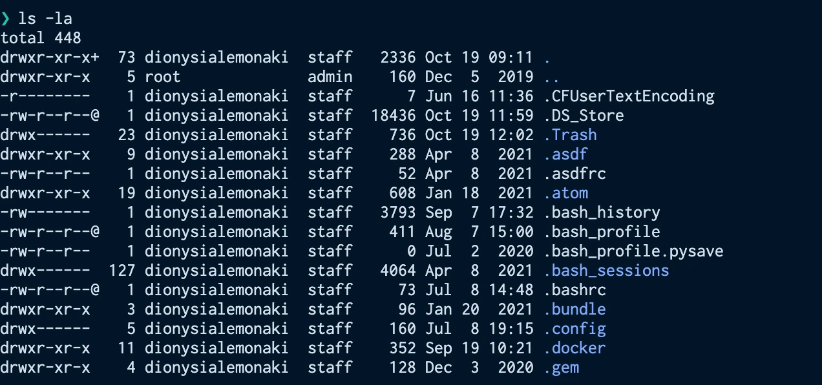Select the ".." parent directory entry
822x385 pixels.
tap(551, 77)
